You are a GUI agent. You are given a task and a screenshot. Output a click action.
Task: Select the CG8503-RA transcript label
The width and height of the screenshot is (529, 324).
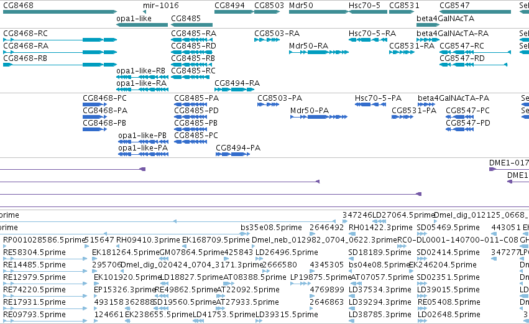pyautogui.click(x=277, y=34)
